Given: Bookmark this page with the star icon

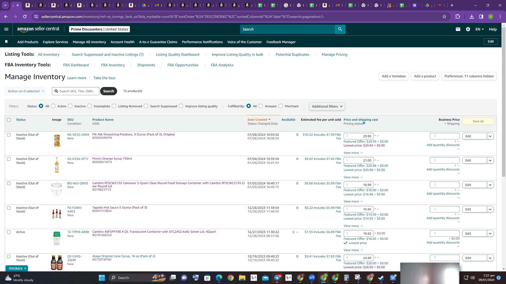Looking at the screenshot, I should pos(444,17).
